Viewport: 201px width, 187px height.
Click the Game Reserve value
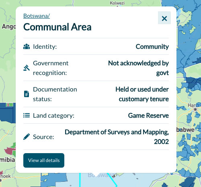148,115
